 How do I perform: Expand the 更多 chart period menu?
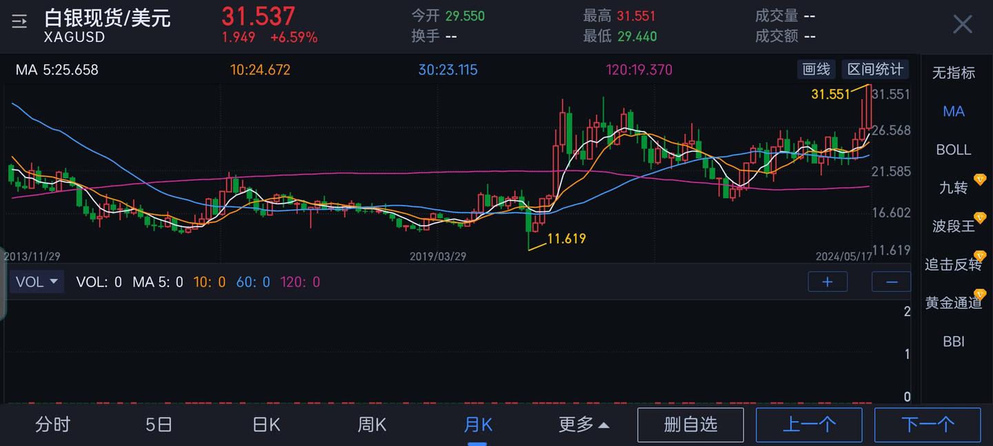(583, 425)
